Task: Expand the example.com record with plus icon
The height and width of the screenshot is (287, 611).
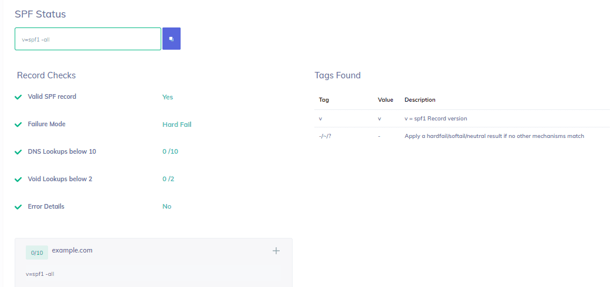Action: [x=276, y=251]
